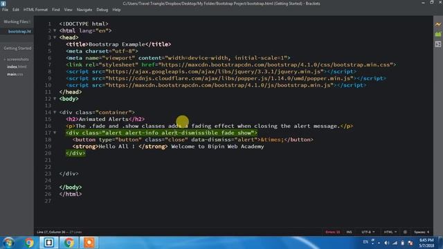Switch to Brackets taskbar icon
The width and height of the screenshot is (443, 249).
click(x=49, y=243)
